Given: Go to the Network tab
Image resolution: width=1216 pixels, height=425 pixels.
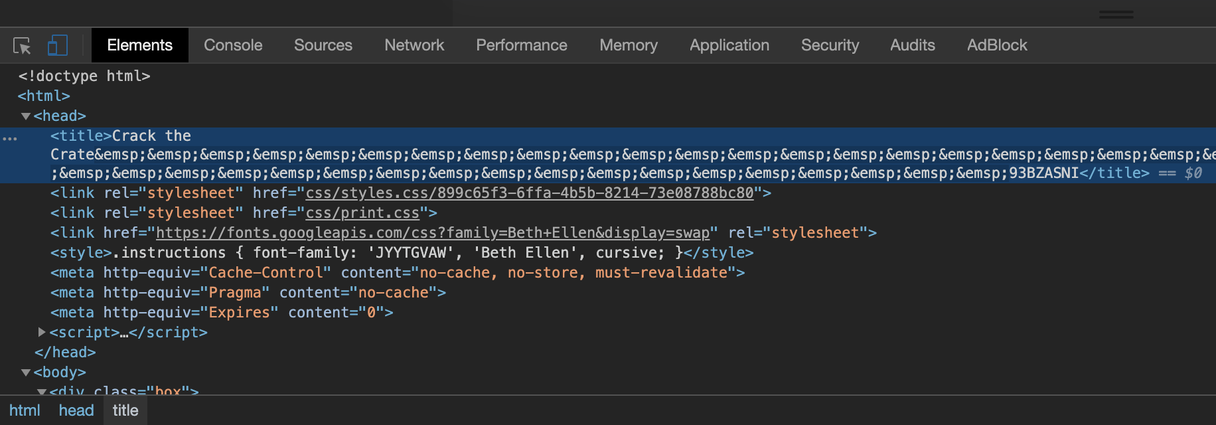Looking at the screenshot, I should (x=414, y=45).
